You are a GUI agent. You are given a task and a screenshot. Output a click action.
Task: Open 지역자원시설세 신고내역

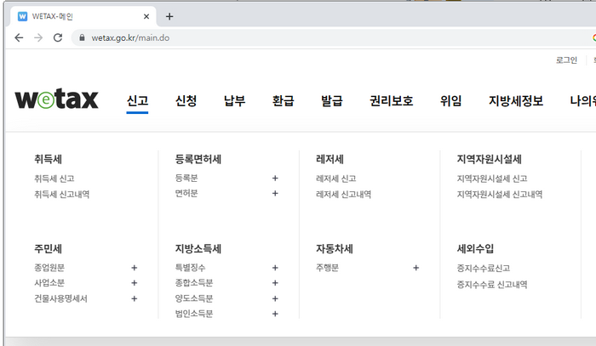click(500, 194)
